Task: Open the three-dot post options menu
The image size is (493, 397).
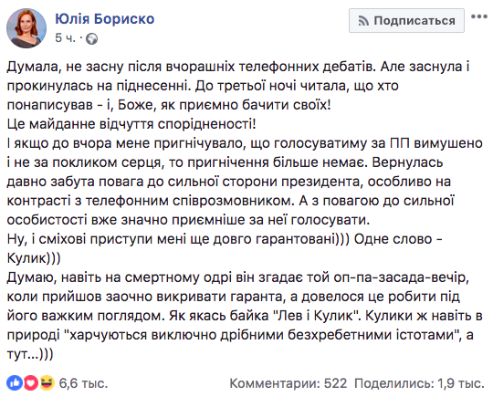Action: pyautogui.click(x=479, y=16)
